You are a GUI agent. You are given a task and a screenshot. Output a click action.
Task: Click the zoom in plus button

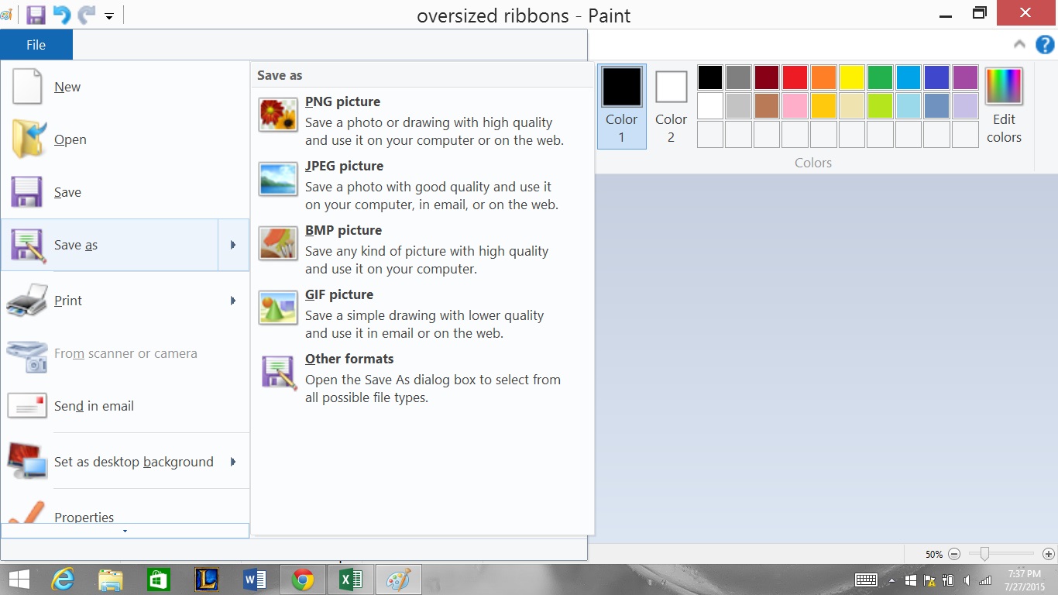click(x=1048, y=554)
